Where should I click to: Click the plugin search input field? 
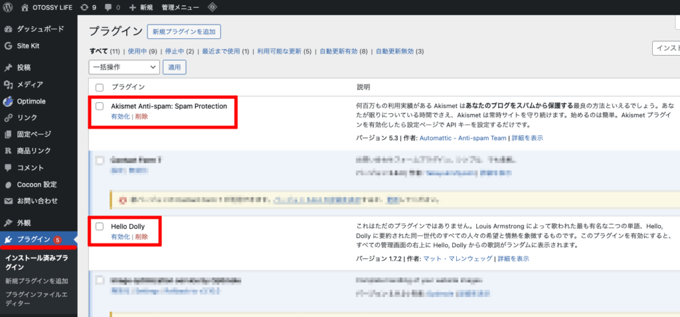pyautogui.click(x=666, y=48)
